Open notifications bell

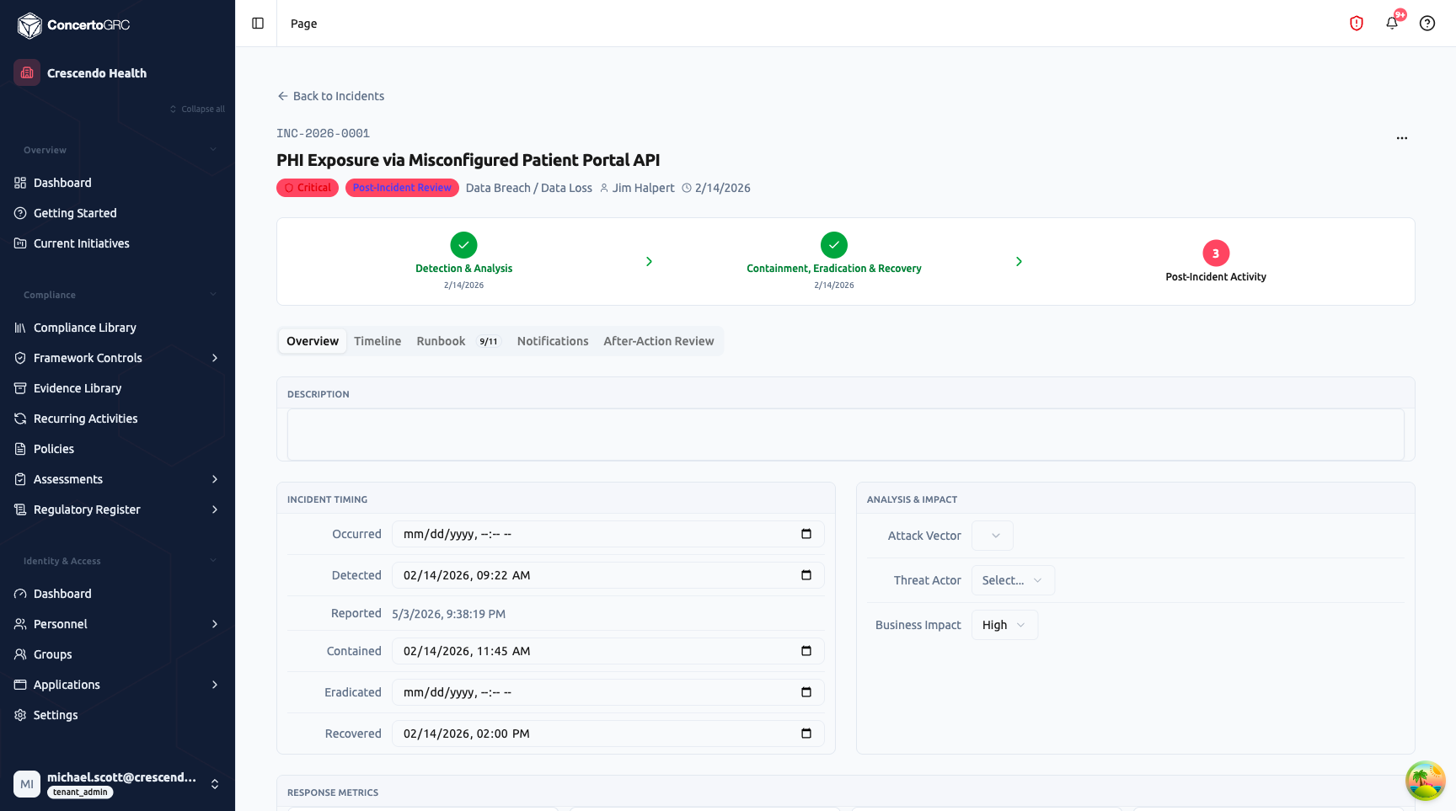[1392, 24]
